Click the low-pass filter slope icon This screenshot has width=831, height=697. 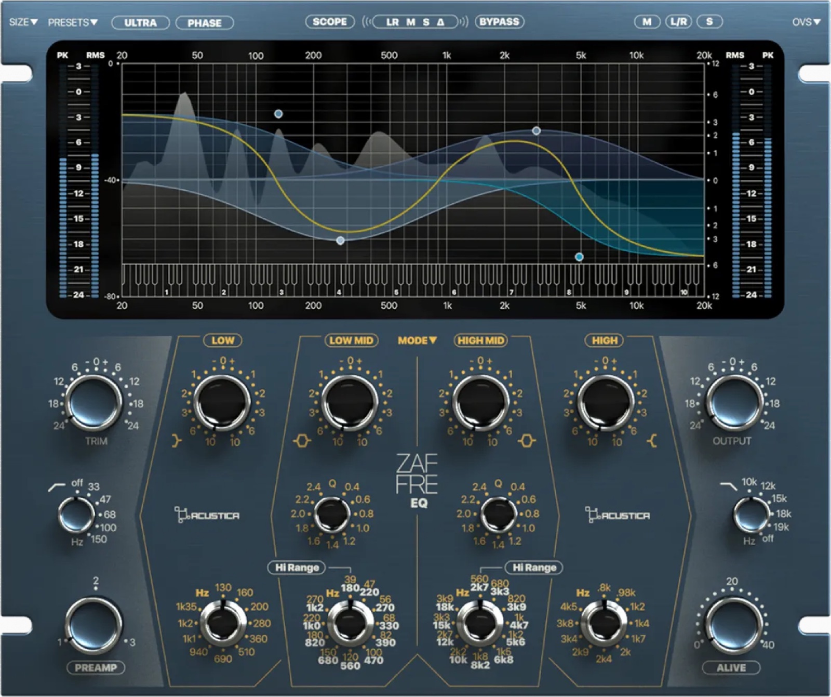(x=728, y=486)
